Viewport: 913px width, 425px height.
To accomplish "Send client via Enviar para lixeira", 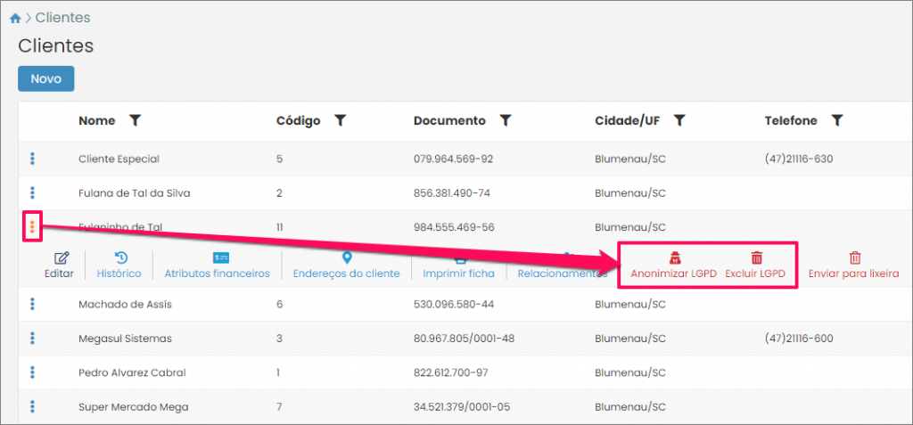I will (853, 266).
